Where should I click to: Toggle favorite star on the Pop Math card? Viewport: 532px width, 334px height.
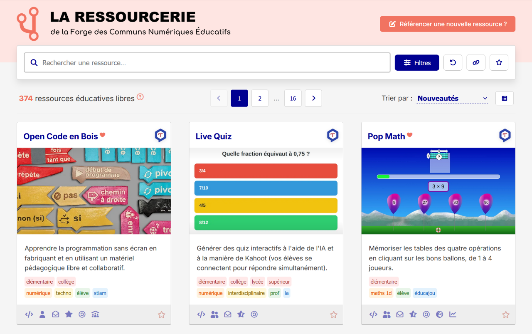pyautogui.click(x=505, y=315)
